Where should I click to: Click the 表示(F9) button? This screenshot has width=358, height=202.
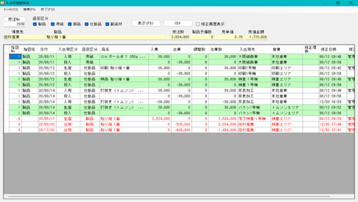tap(146, 23)
